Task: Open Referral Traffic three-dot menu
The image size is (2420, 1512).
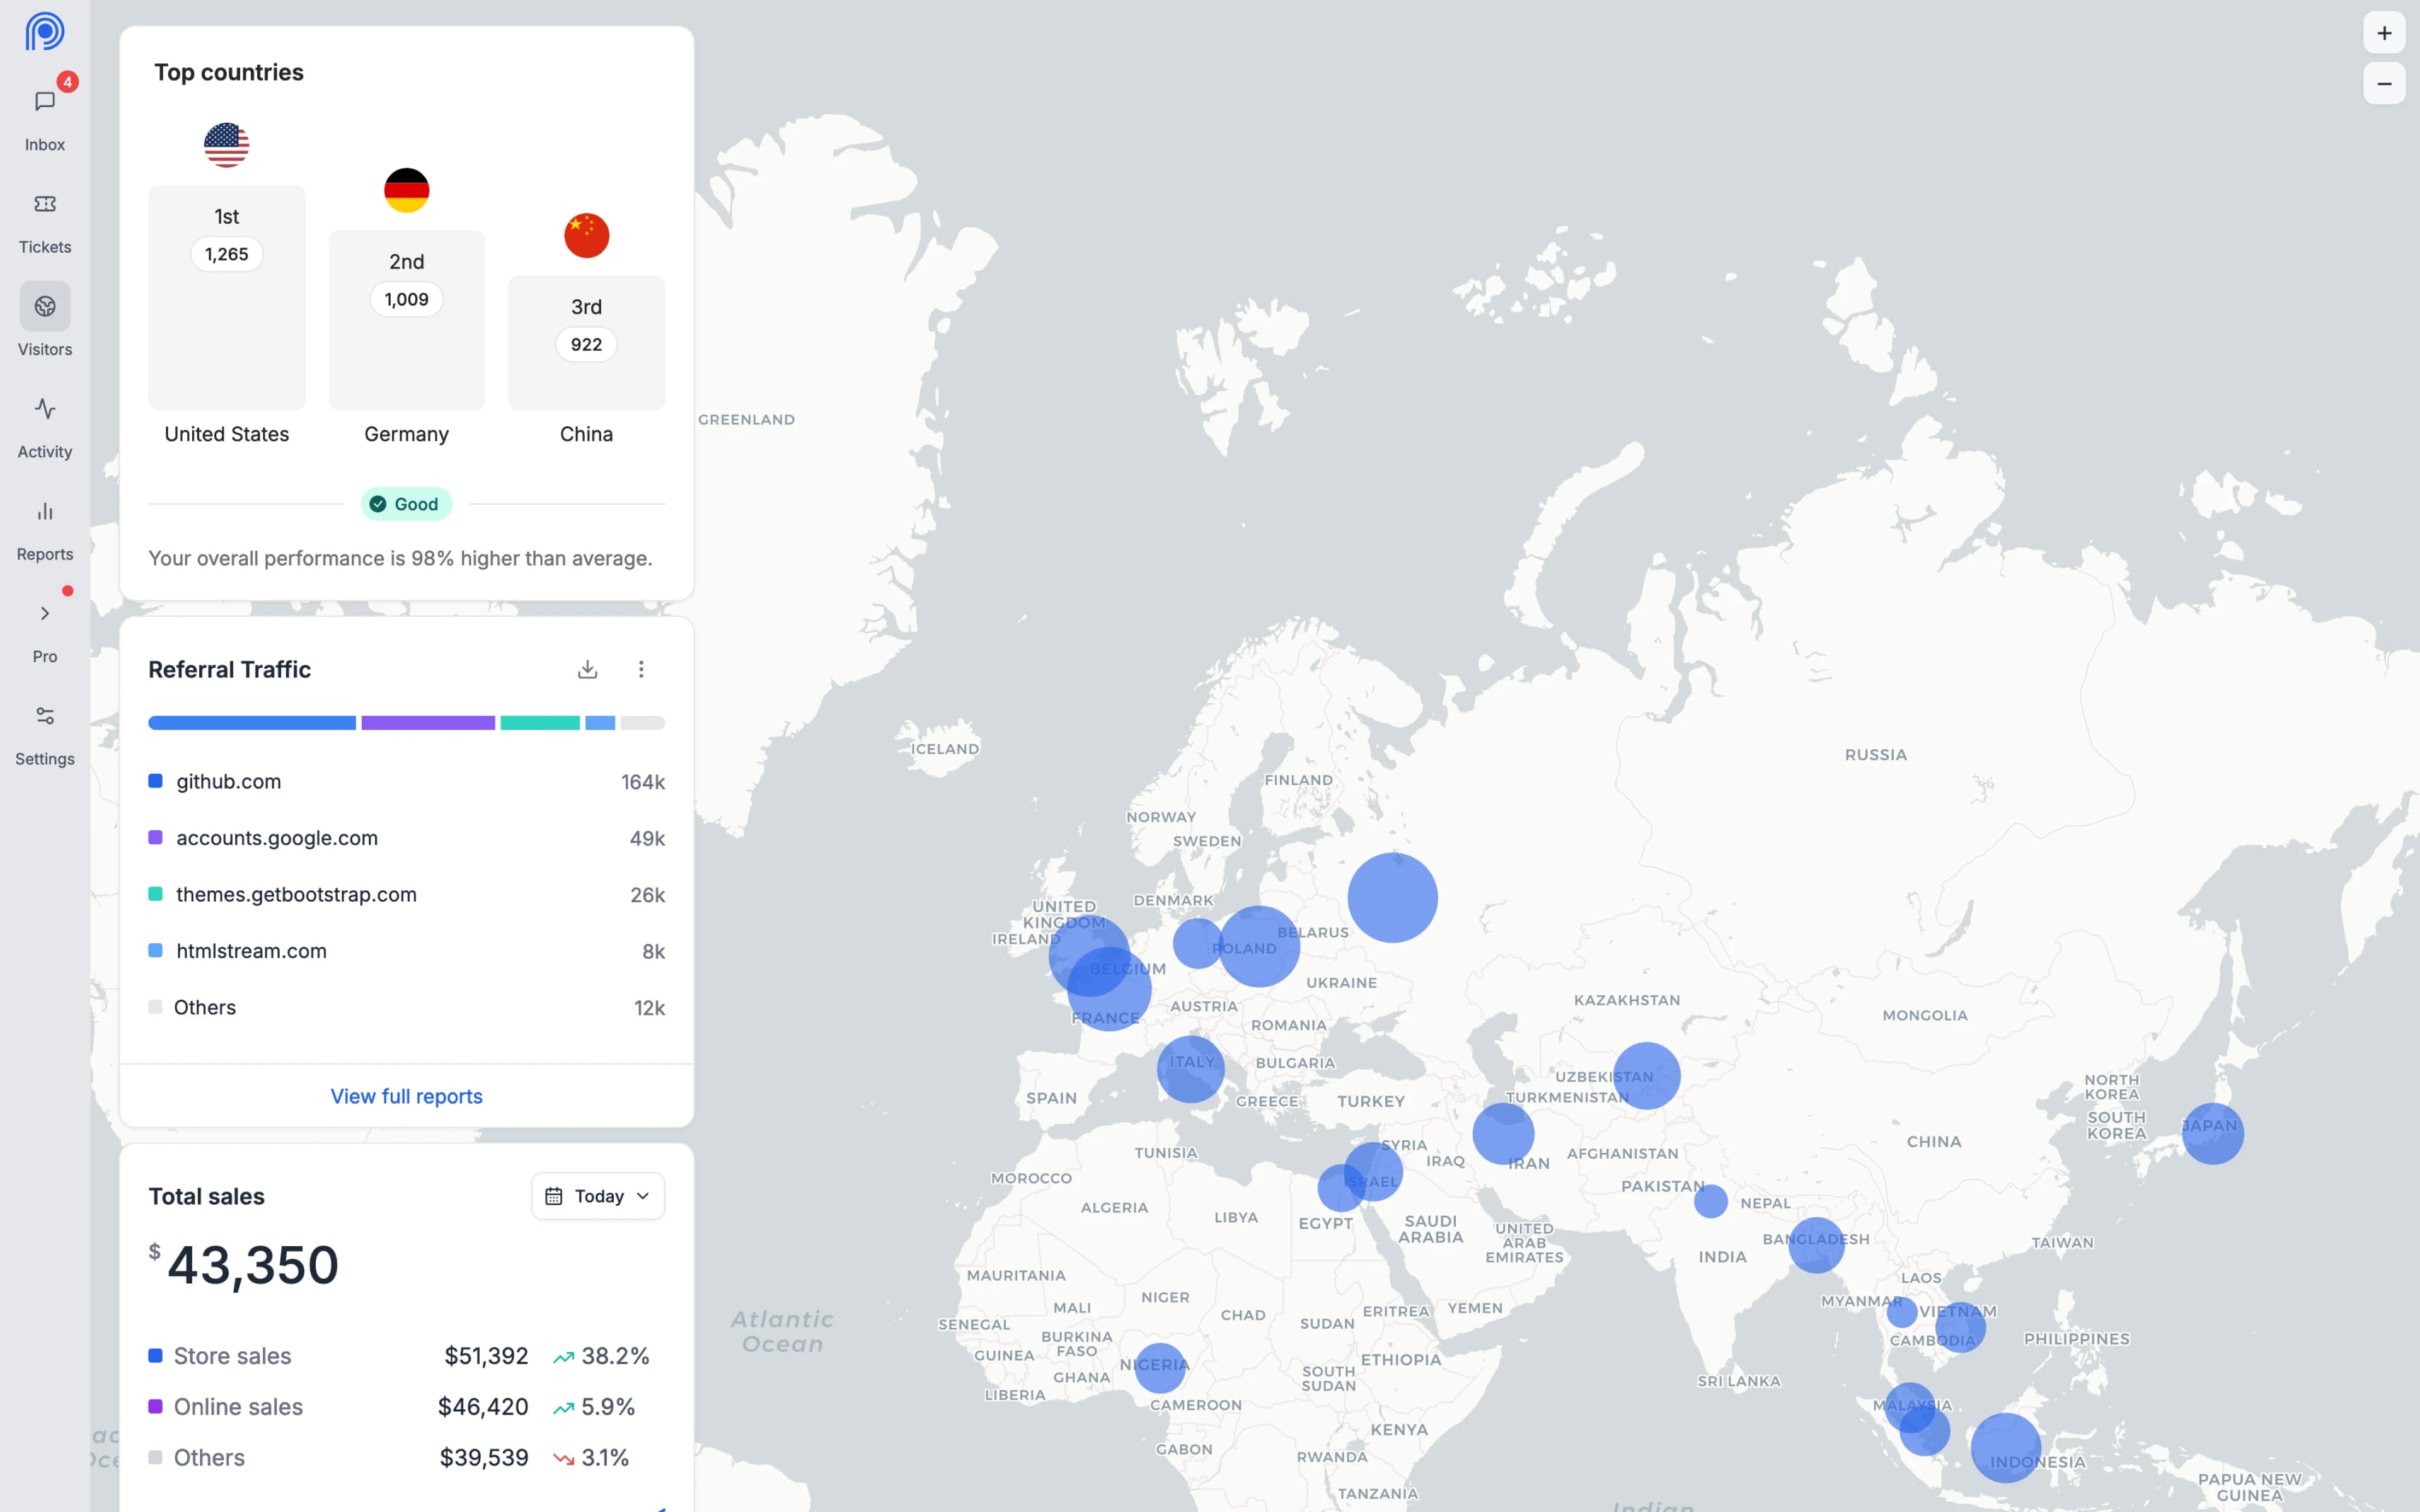Action: point(641,669)
